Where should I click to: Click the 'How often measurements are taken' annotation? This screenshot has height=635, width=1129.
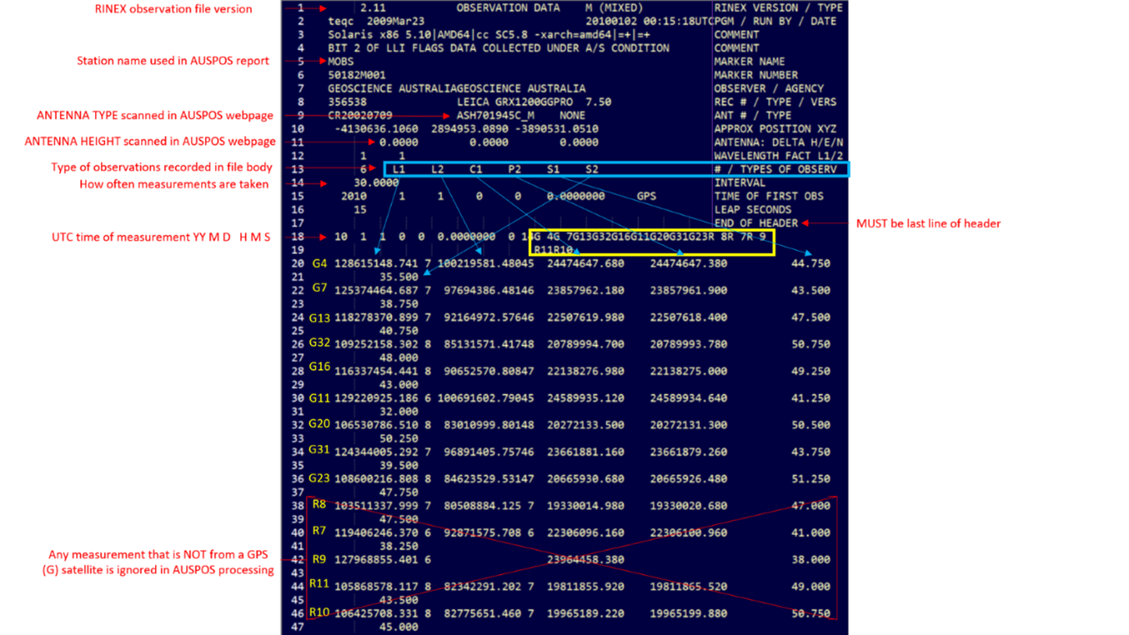click(174, 184)
